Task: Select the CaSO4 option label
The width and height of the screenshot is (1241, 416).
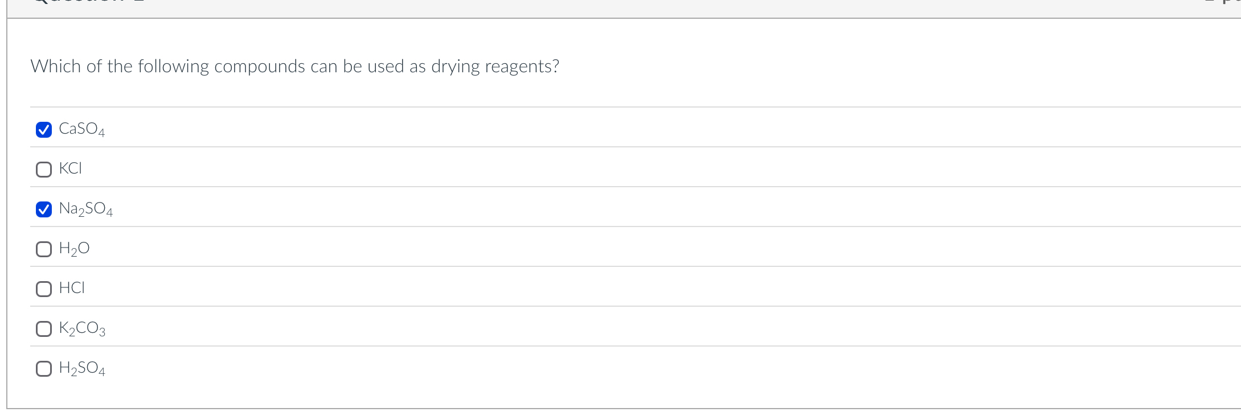Action: coord(81,129)
